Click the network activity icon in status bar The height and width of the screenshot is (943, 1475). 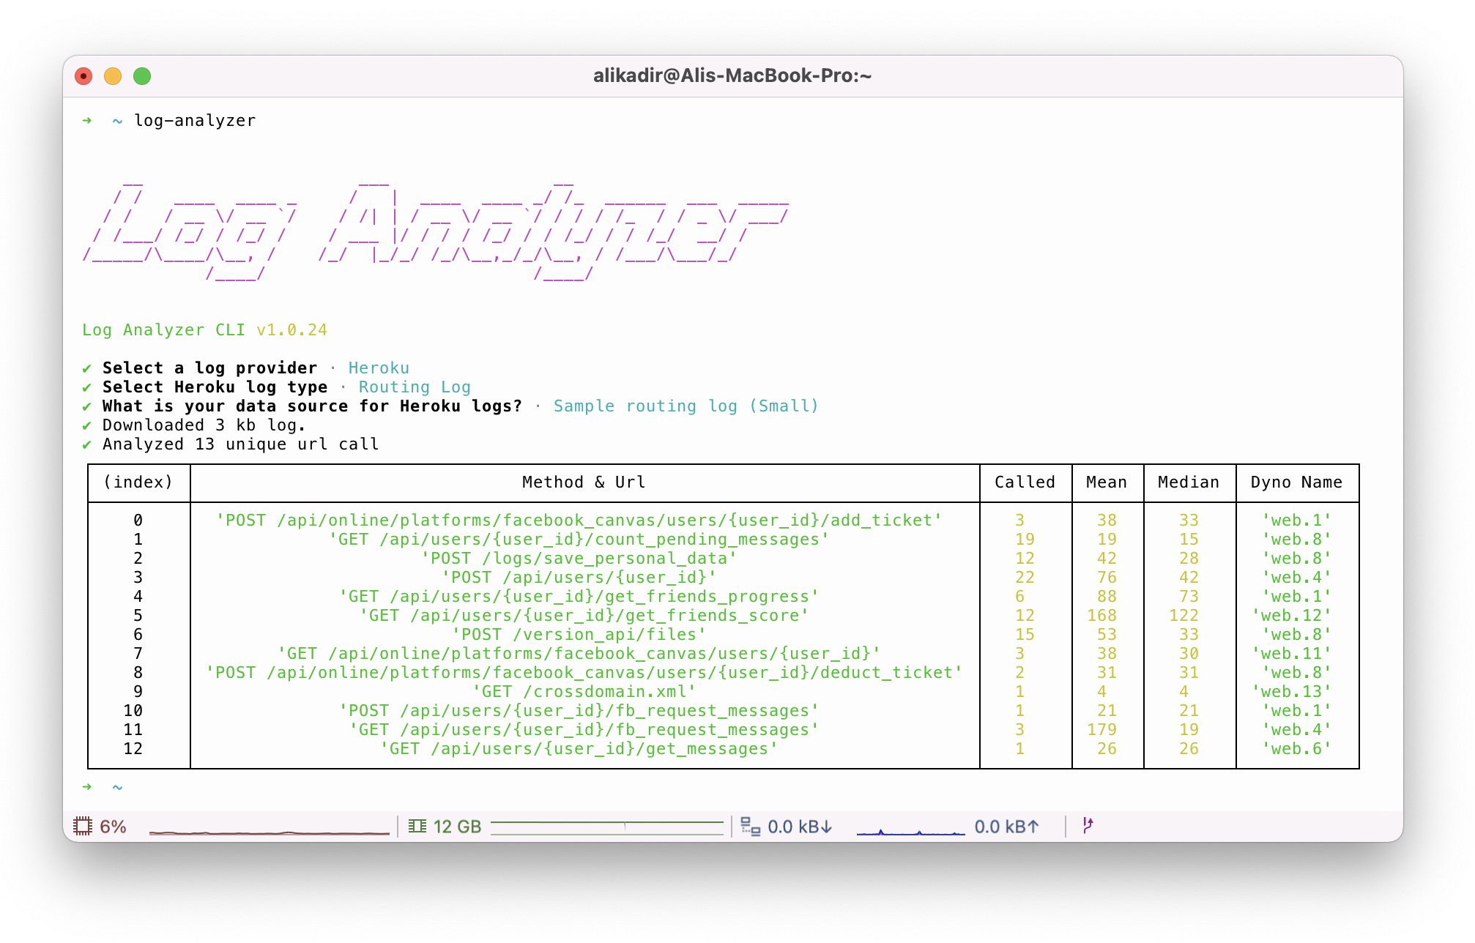(750, 827)
